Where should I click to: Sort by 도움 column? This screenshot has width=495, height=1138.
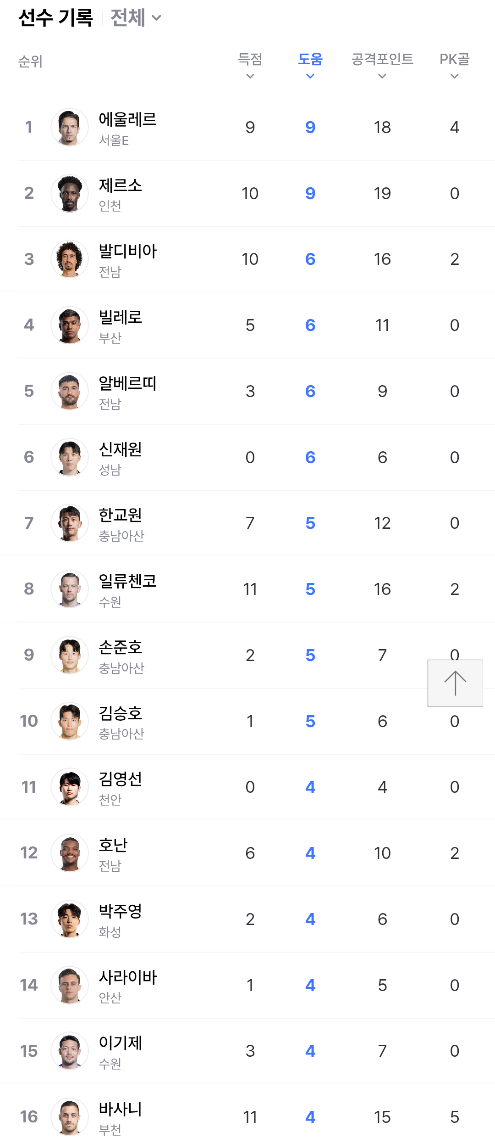pos(310,65)
